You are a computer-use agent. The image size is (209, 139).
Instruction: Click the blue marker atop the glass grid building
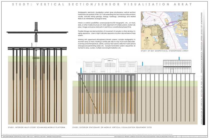pyautogui.click(x=179, y=58)
